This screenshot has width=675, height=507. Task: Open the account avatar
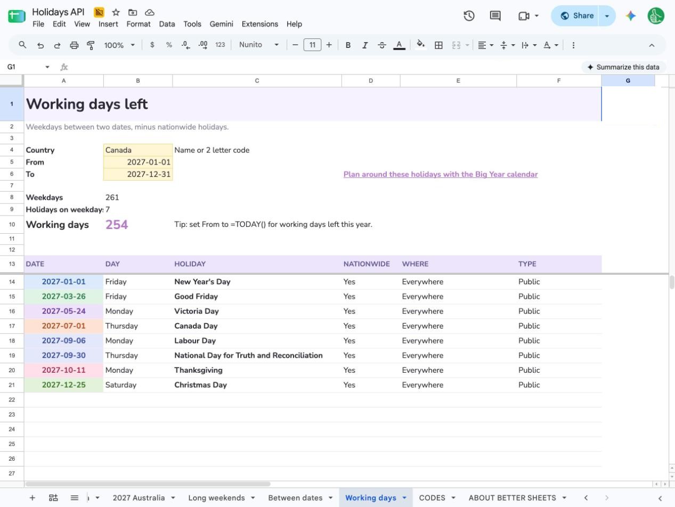coord(656,16)
